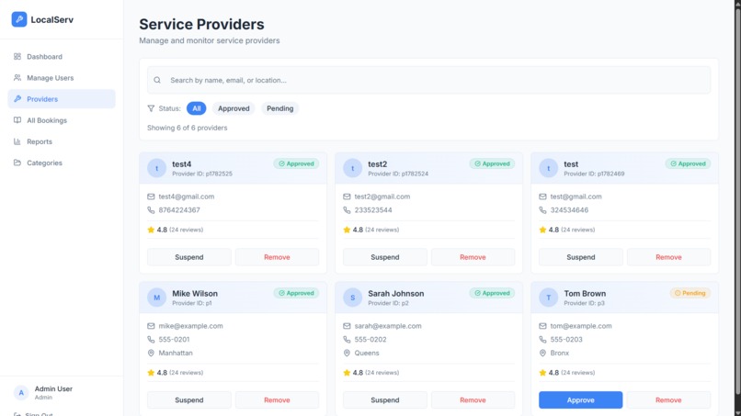The image size is (741, 416).
Task: Click email mike@example.com
Action: click(190, 326)
